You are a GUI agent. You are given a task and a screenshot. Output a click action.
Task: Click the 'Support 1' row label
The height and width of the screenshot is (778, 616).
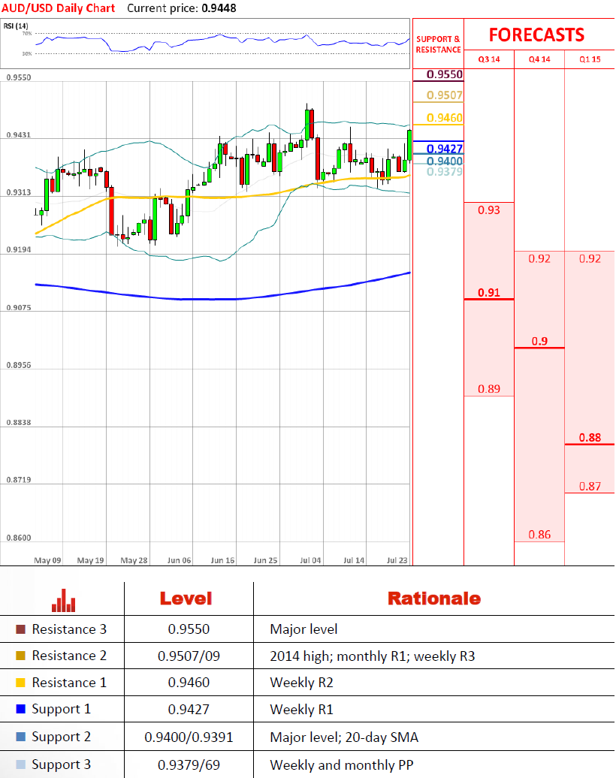pos(61,709)
